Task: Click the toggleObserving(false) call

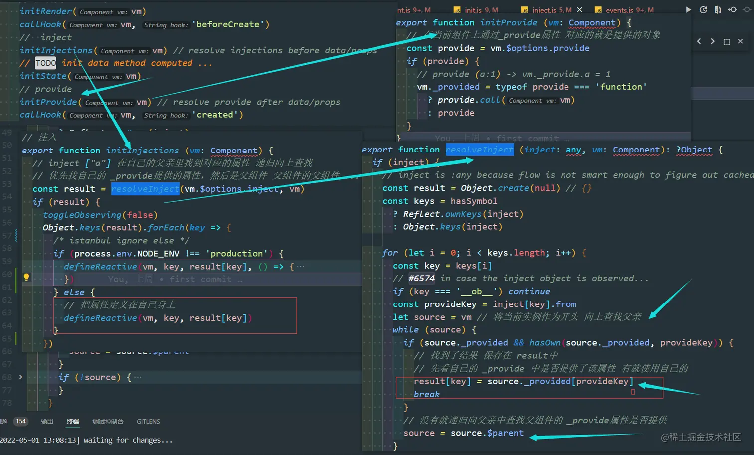Action: (x=100, y=215)
